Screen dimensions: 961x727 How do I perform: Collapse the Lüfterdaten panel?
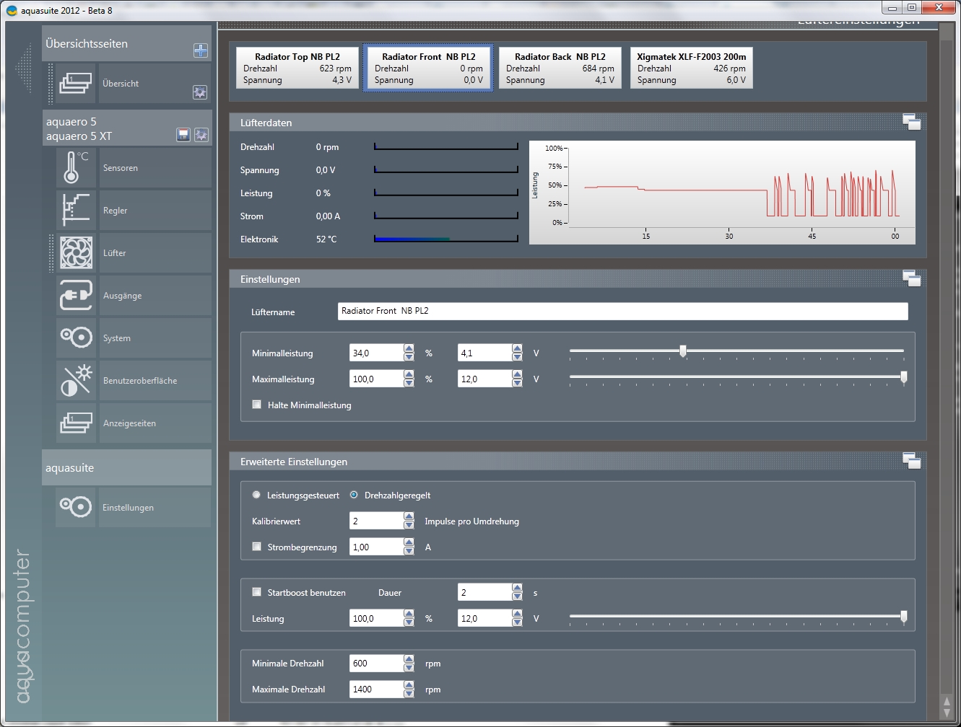coord(911,123)
